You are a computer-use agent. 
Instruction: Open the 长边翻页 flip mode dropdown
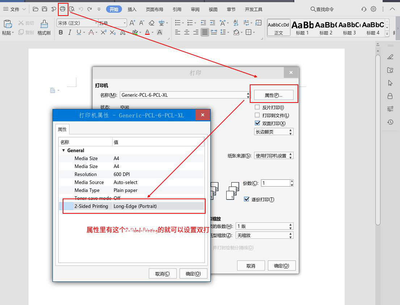click(x=274, y=132)
